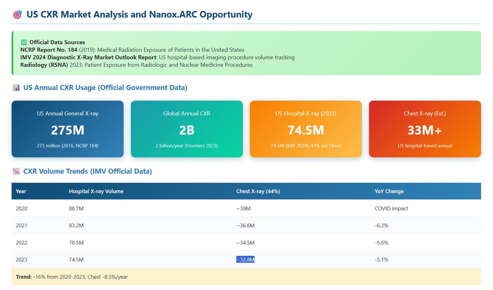Click the target emoji icon beside the page title

tap(17, 15)
